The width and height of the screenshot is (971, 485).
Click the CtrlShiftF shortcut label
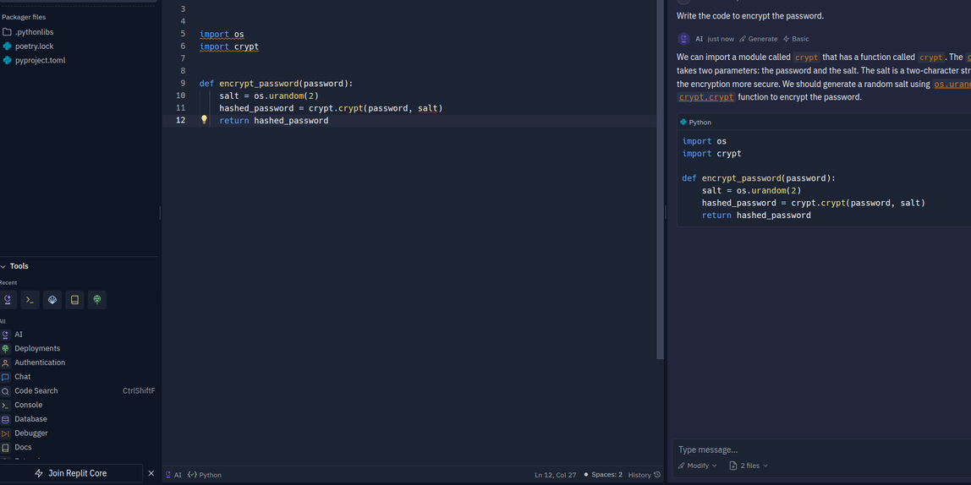139,391
